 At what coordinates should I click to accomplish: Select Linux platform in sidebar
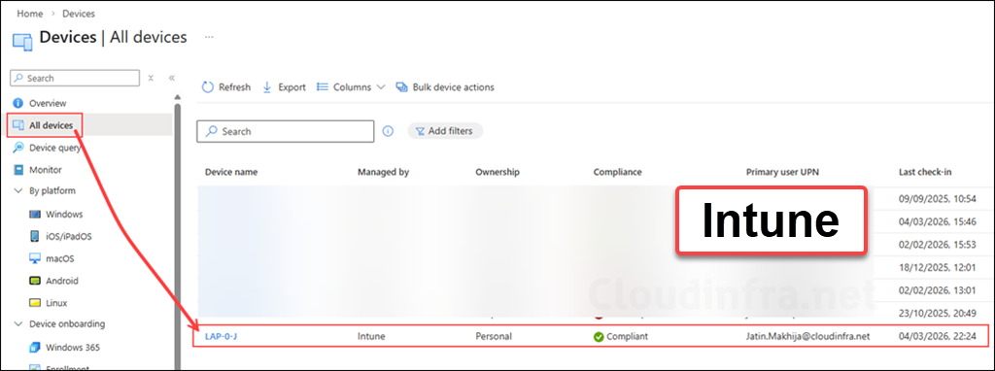tap(56, 303)
